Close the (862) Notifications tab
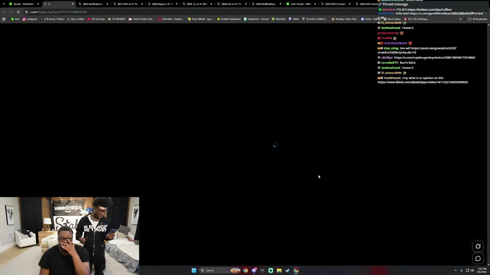Image resolution: width=490 pixels, height=275 pixels. (107, 4)
